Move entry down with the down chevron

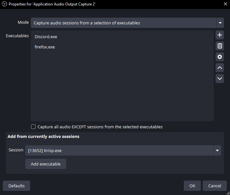click(220, 79)
